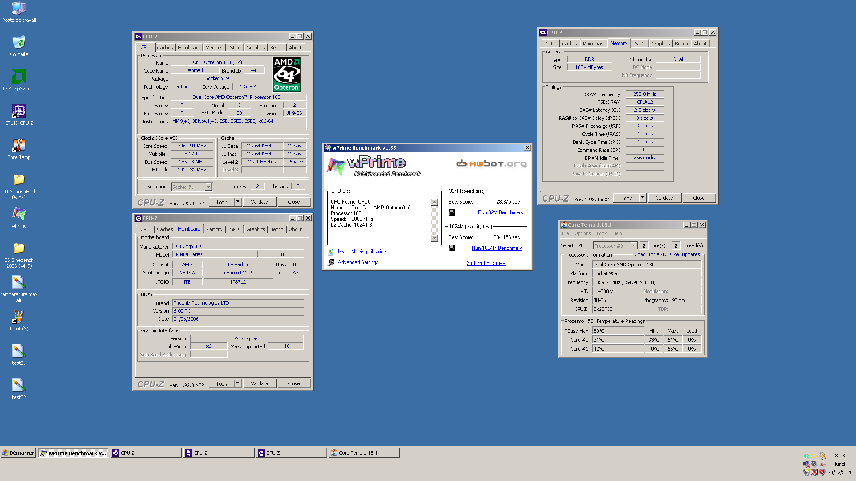Viewport: 856px width, 481px height.
Task: Click the DFI CorpLTD manufacturer field
Action: 238,246
